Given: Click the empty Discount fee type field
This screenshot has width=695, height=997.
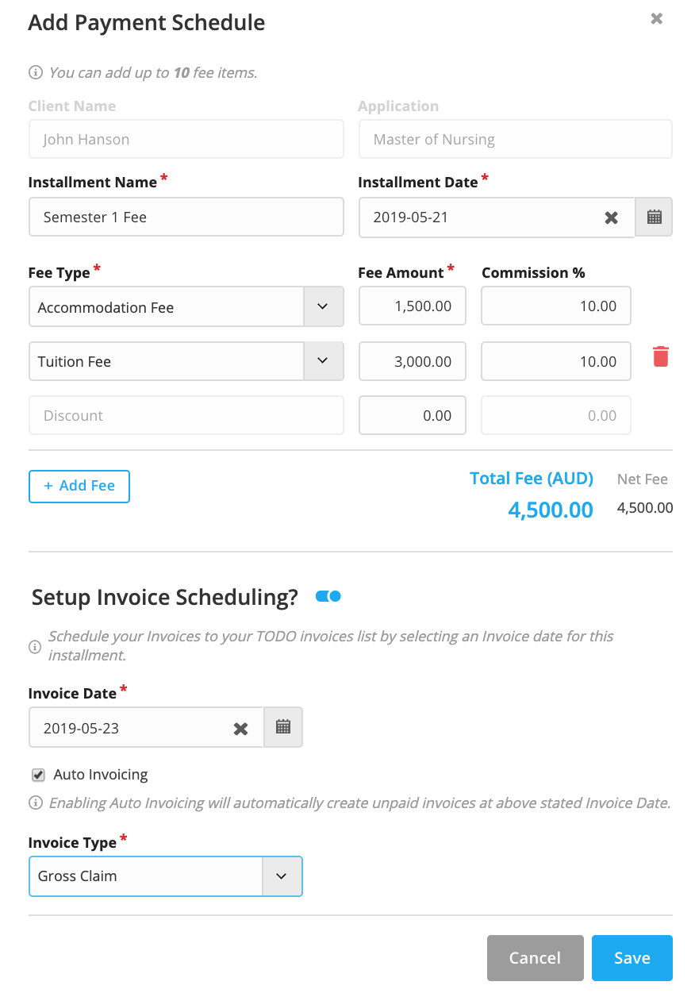Looking at the screenshot, I should [186, 414].
